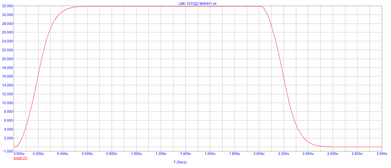Click the 0.800u time-axis label
Image resolution: width=391 pixels, height=168 pixels.
tap(112, 154)
